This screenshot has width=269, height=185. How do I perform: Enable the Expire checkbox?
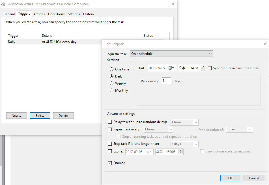point(110,151)
